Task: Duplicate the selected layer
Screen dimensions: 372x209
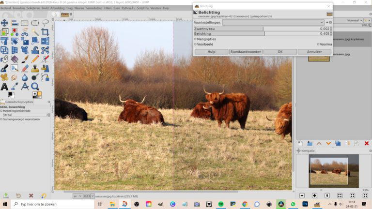Action: 338,143
